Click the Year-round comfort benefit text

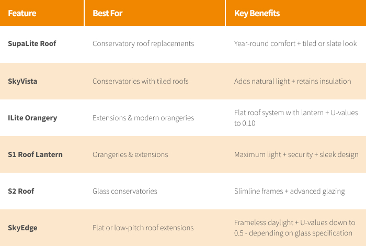[x=295, y=43]
